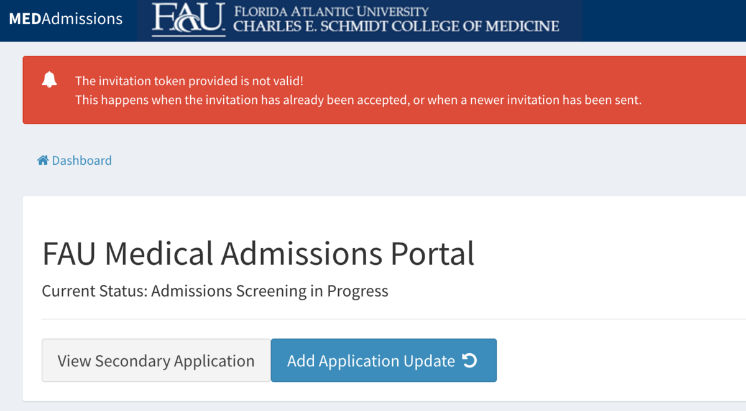Click the 'invitation token provided is not valid' message
The width and height of the screenshot is (746, 411).
190,81
